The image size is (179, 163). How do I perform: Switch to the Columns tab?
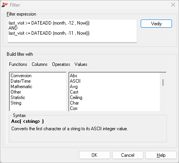tap(39, 64)
